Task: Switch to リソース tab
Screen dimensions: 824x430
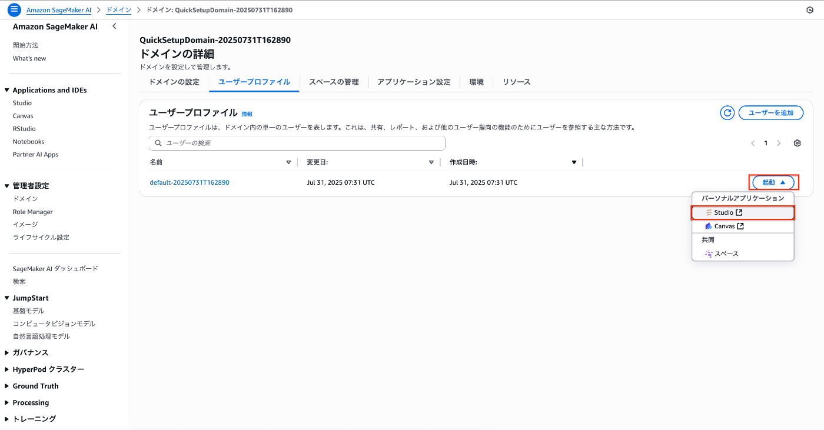Action: point(516,82)
